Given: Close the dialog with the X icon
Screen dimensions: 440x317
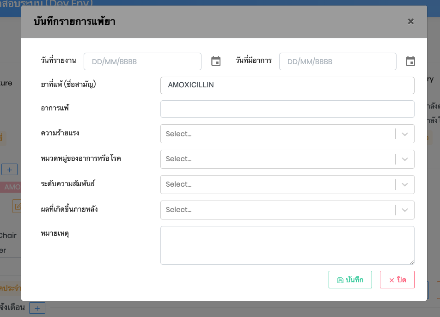Looking at the screenshot, I should (410, 21).
